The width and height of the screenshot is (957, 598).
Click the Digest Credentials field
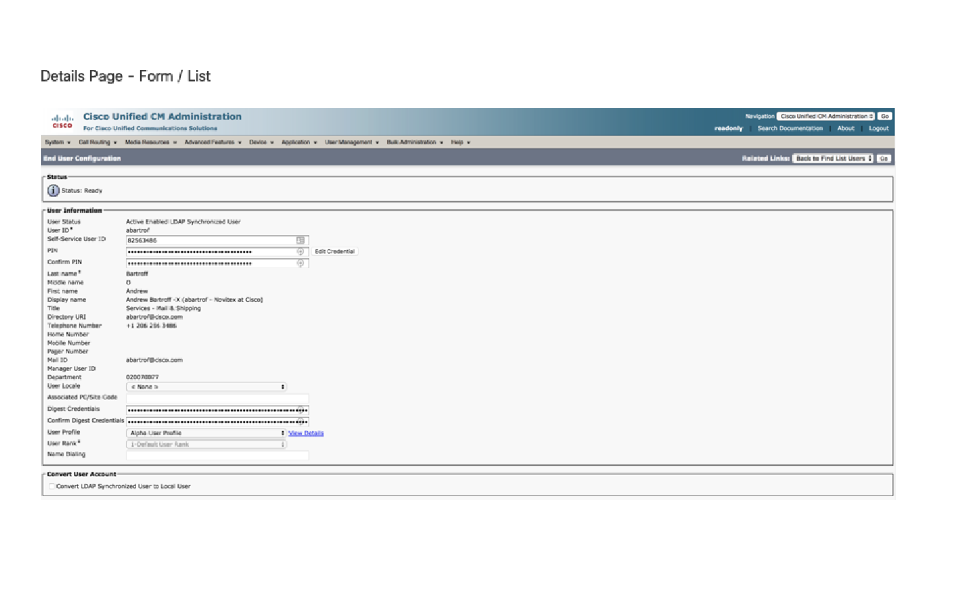pos(217,410)
